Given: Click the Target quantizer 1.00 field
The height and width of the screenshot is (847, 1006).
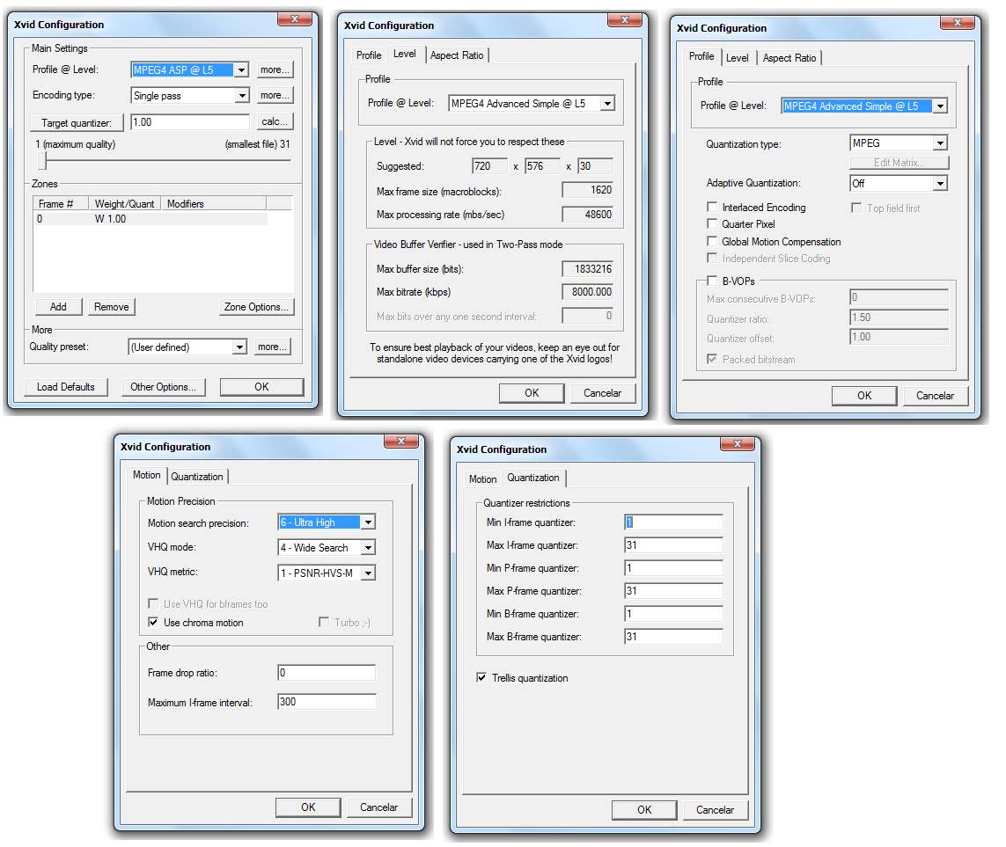Looking at the screenshot, I should [x=190, y=122].
